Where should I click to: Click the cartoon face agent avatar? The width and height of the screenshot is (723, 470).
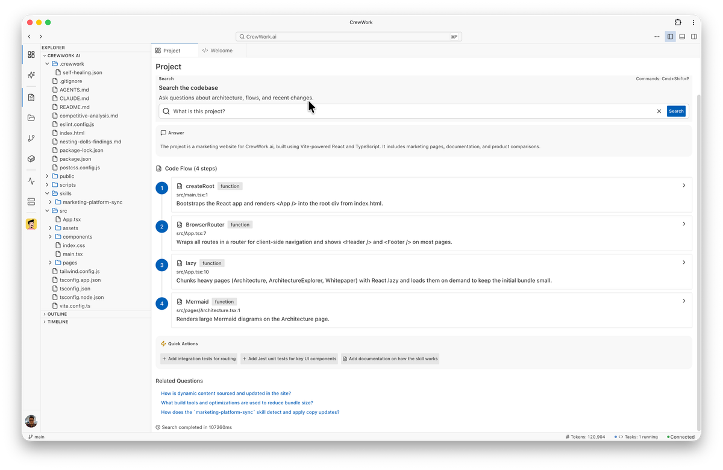pyautogui.click(x=31, y=224)
